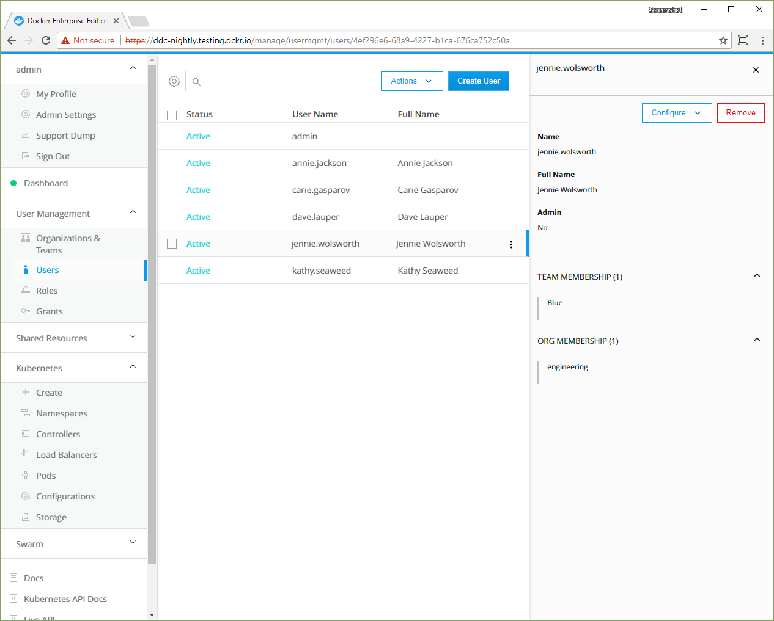Open the Configure dropdown
The width and height of the screenshot is (774, 621).
(x=676, y=113)
